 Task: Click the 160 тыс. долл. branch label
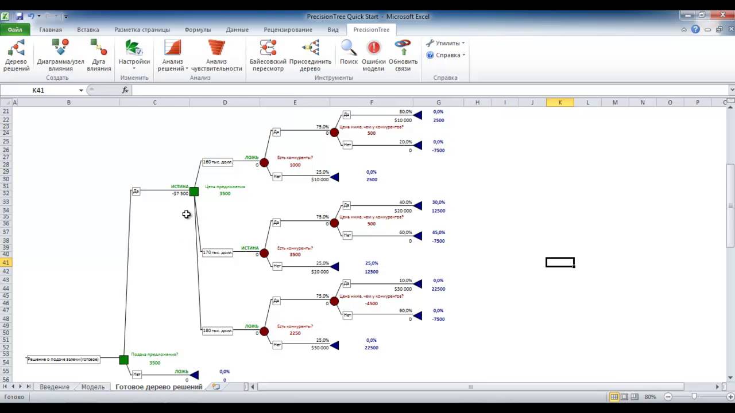pos(218,162)
